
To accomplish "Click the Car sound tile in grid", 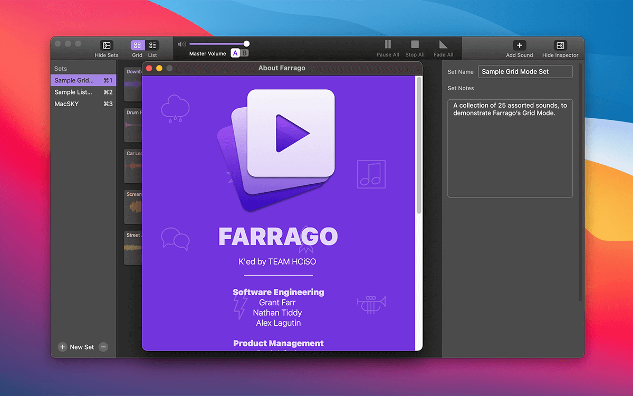I will 133,166.
